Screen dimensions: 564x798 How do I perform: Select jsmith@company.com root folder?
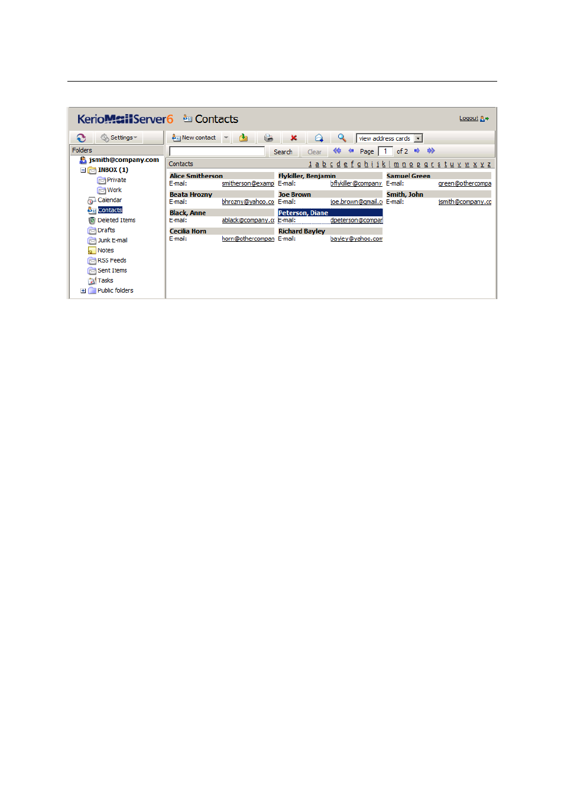coord(124,160)
